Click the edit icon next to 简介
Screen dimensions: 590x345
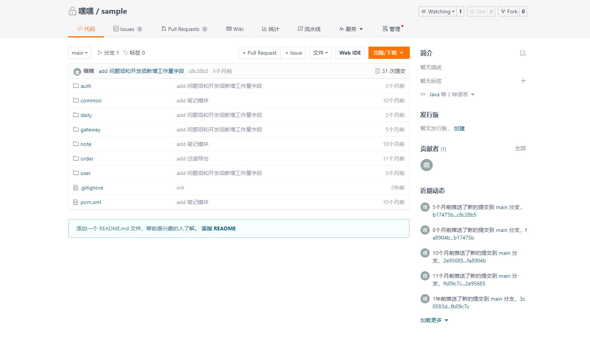tap(523, 53)
